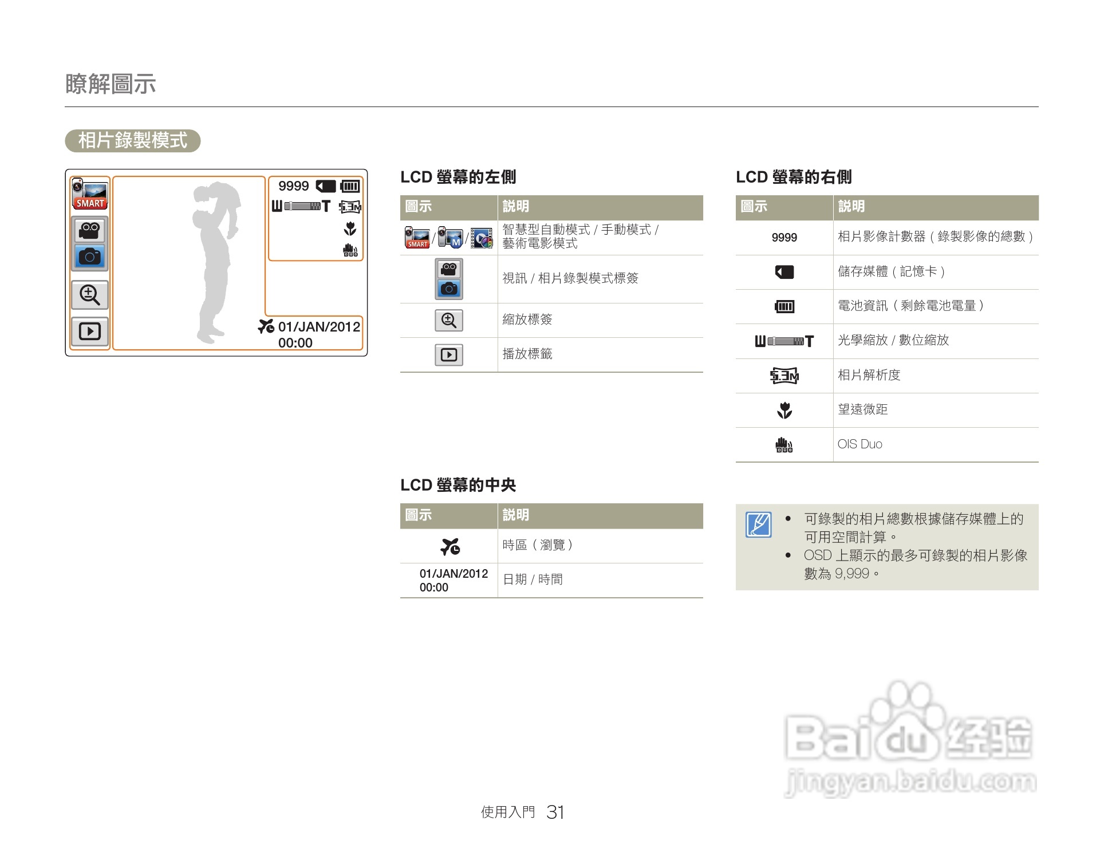This screenshot has height=844, width=1104.
Task: Click the 5.3M photo resolution icon in right table
Action: click(784, 376)
